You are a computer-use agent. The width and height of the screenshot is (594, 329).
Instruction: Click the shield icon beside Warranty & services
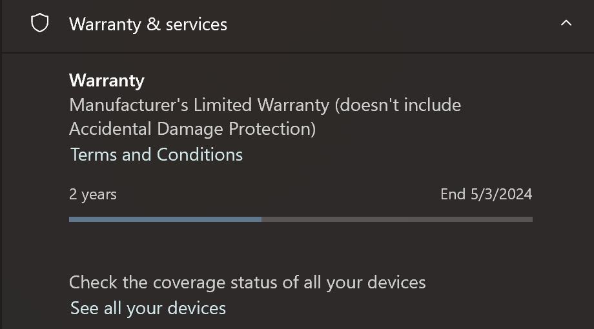pyautogui.click(x=40, y=24)
